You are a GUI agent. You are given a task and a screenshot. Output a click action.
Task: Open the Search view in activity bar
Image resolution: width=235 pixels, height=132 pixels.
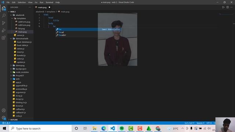click(4, 15)
